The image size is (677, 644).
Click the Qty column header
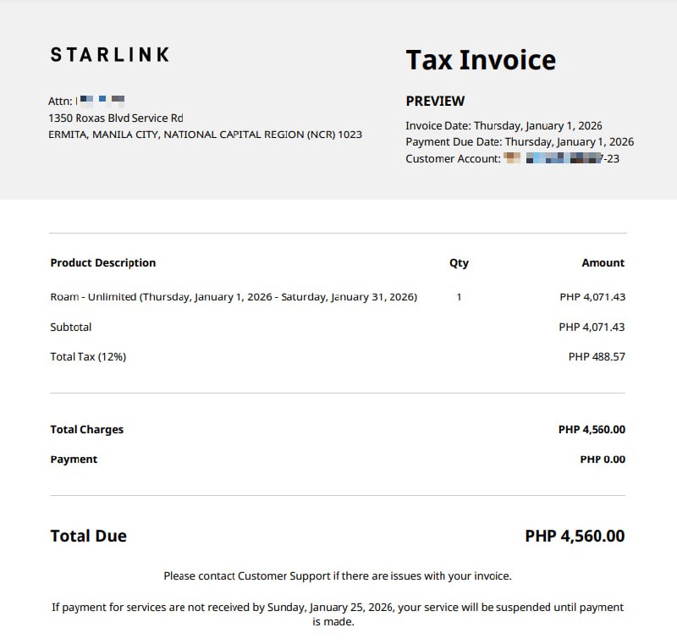459,263
